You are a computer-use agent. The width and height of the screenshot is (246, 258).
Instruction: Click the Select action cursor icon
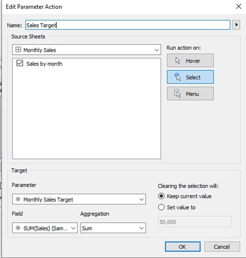177,77
